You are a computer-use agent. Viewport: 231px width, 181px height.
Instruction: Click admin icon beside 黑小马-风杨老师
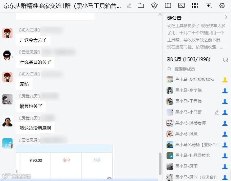pyautogui.click(x=225, y=123)
